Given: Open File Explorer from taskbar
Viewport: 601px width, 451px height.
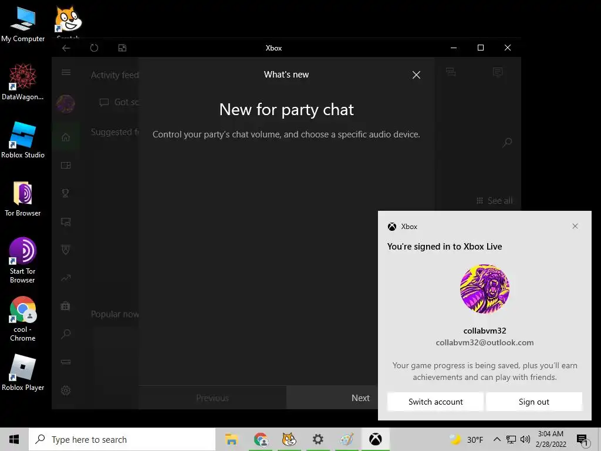Looking at the screenshot, I should coord(231,439).
